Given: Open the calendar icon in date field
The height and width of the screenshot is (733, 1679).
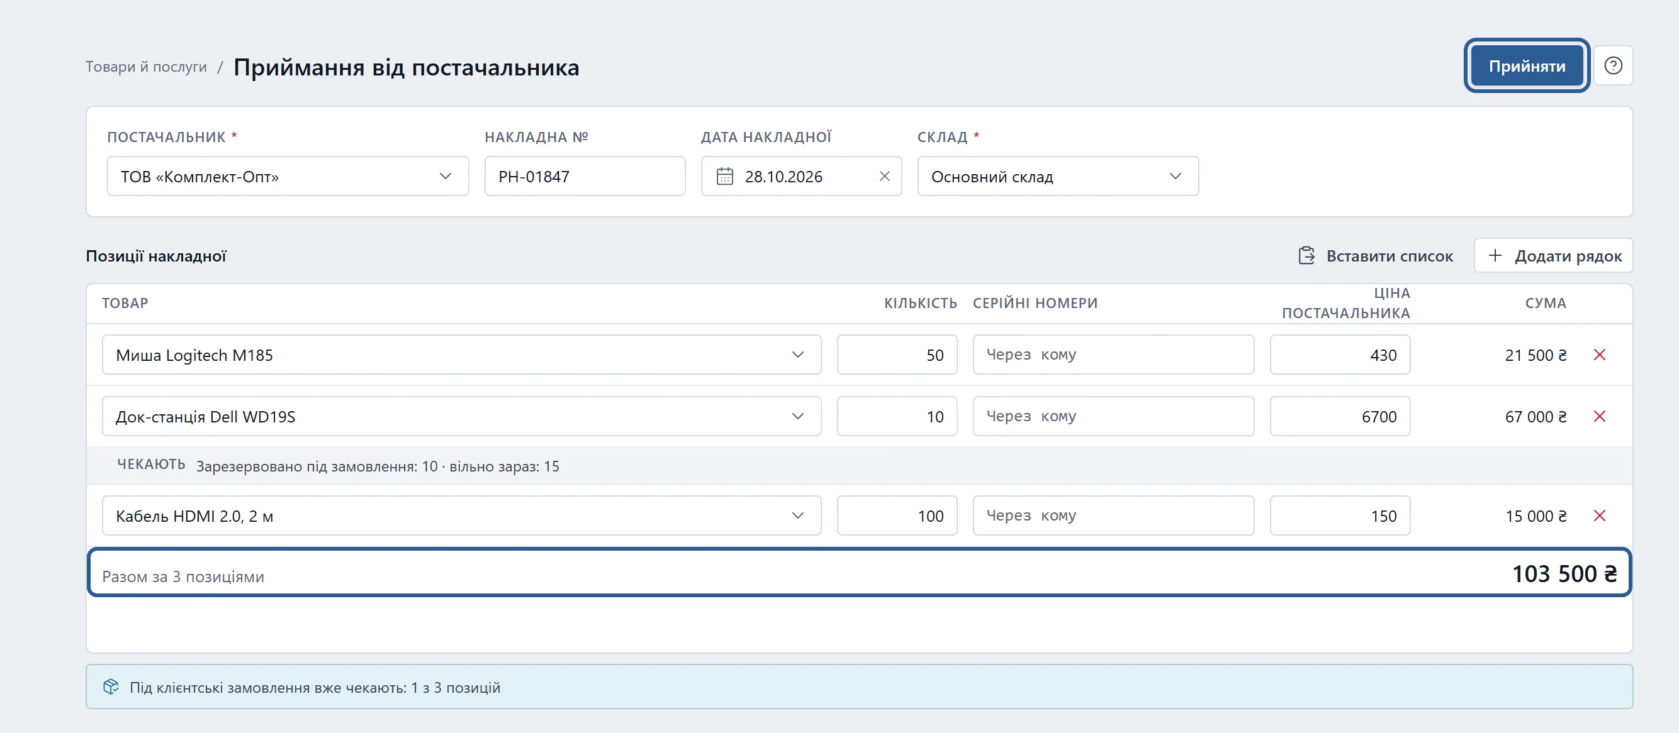Looking at the screenshot, I should (725, 177).
